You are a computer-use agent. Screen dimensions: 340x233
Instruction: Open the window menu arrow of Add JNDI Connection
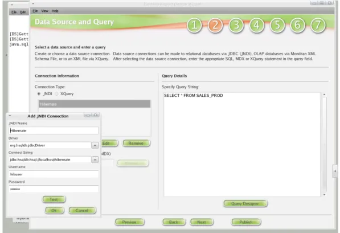(10, 116)
